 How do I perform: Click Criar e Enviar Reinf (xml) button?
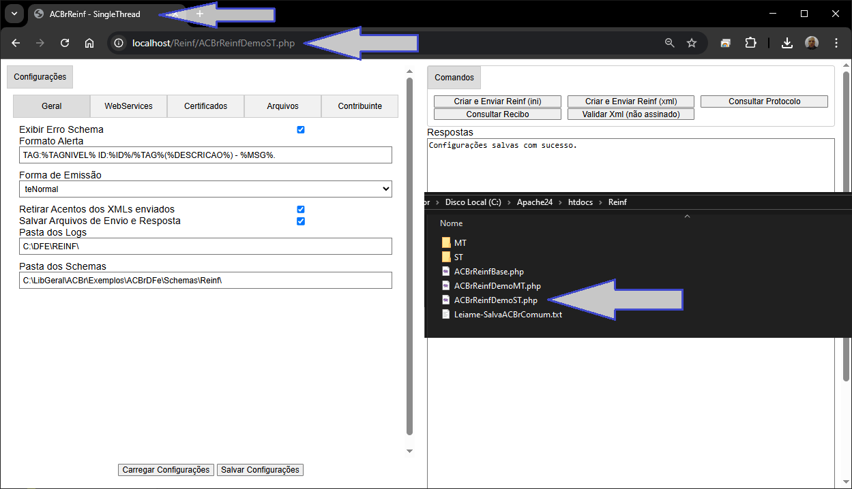point(631,101)
